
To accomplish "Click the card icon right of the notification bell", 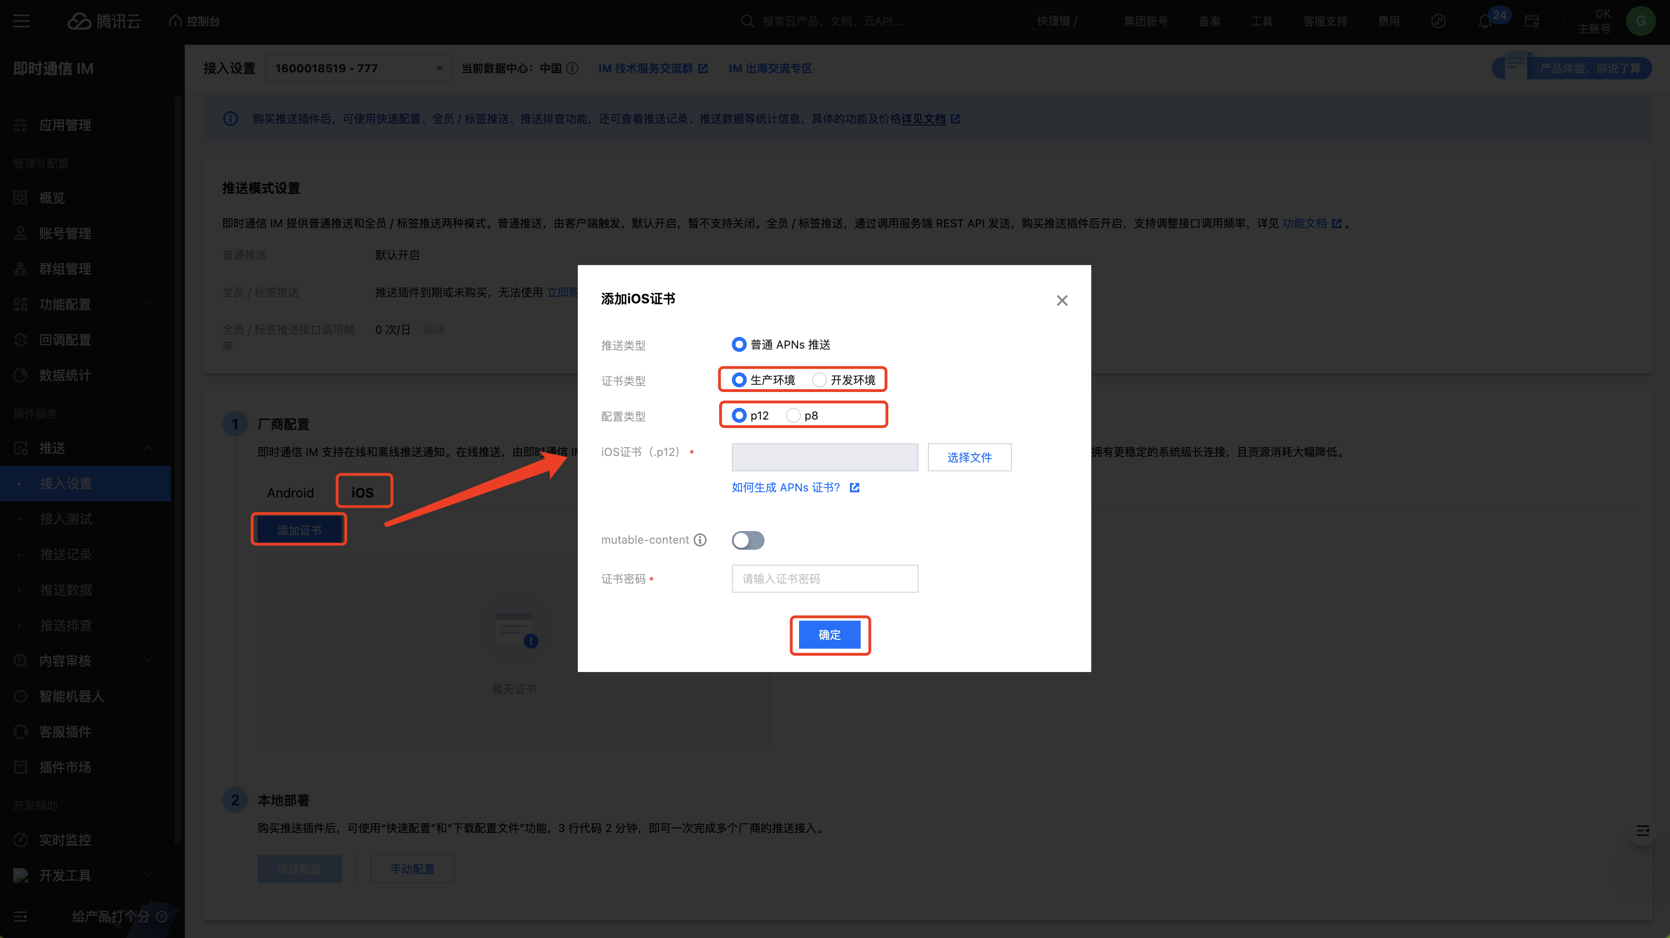I will [x=1532, y=21].
